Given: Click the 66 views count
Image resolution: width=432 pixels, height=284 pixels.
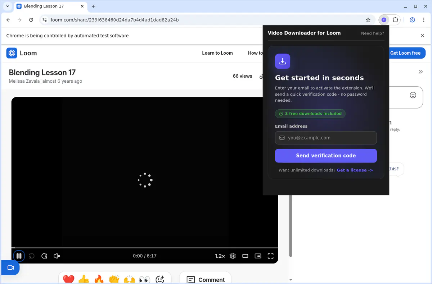Looking at the screenshot, I should [x=242, y=76].
